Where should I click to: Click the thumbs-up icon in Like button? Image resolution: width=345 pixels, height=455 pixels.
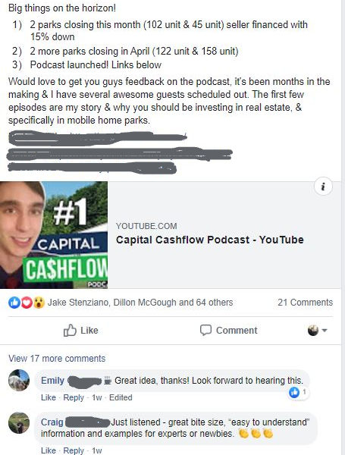pyautogui.click(x=70, y=330)
